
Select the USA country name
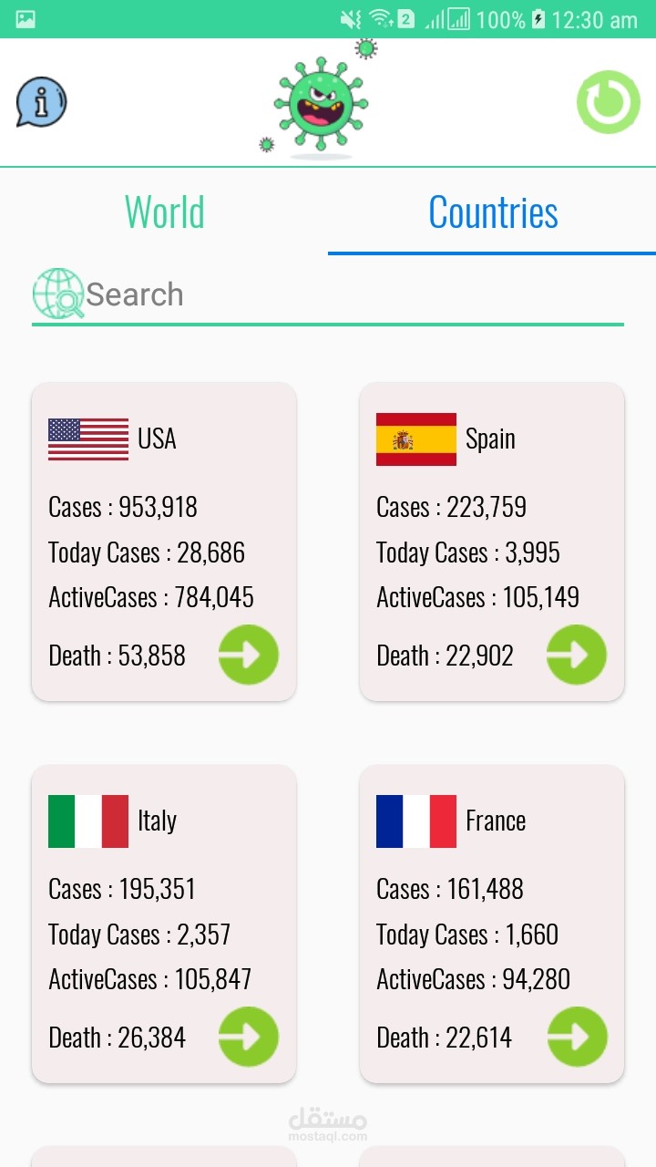[x=157, y=439]
